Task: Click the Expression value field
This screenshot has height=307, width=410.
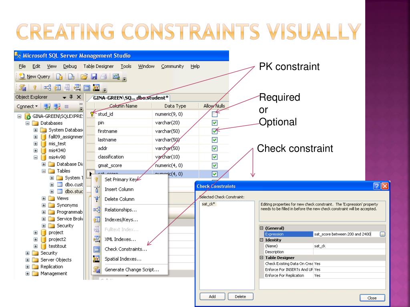Action: pyautogui.click(x=346, y=234)
